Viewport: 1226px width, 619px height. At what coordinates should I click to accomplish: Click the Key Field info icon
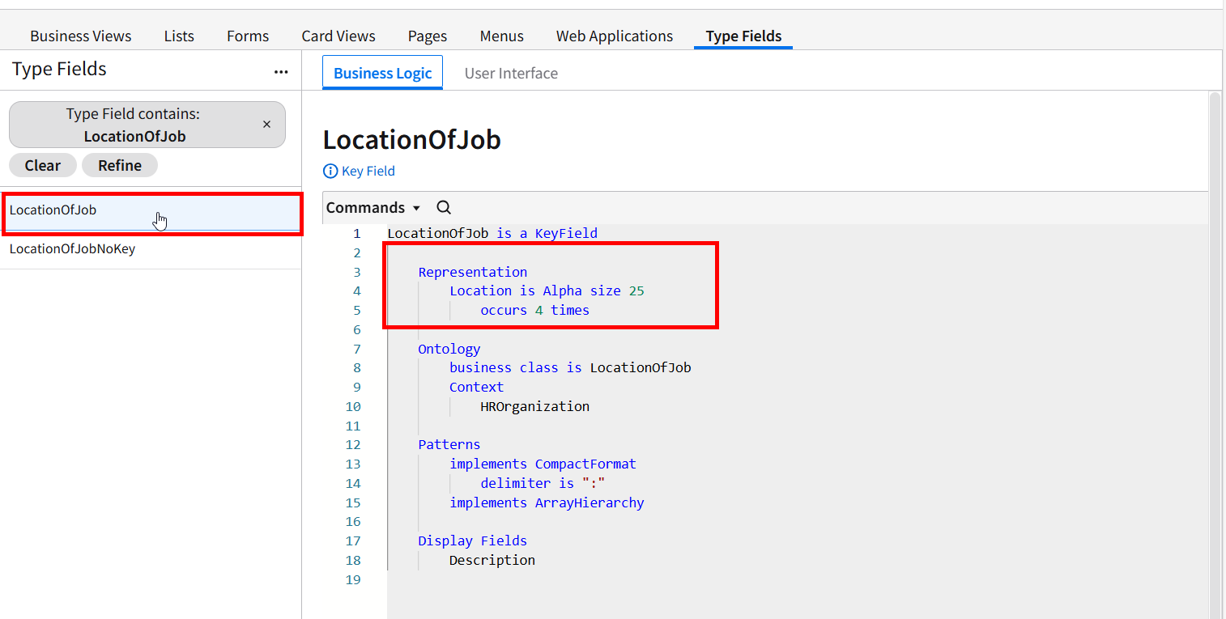tap(330, 172)
